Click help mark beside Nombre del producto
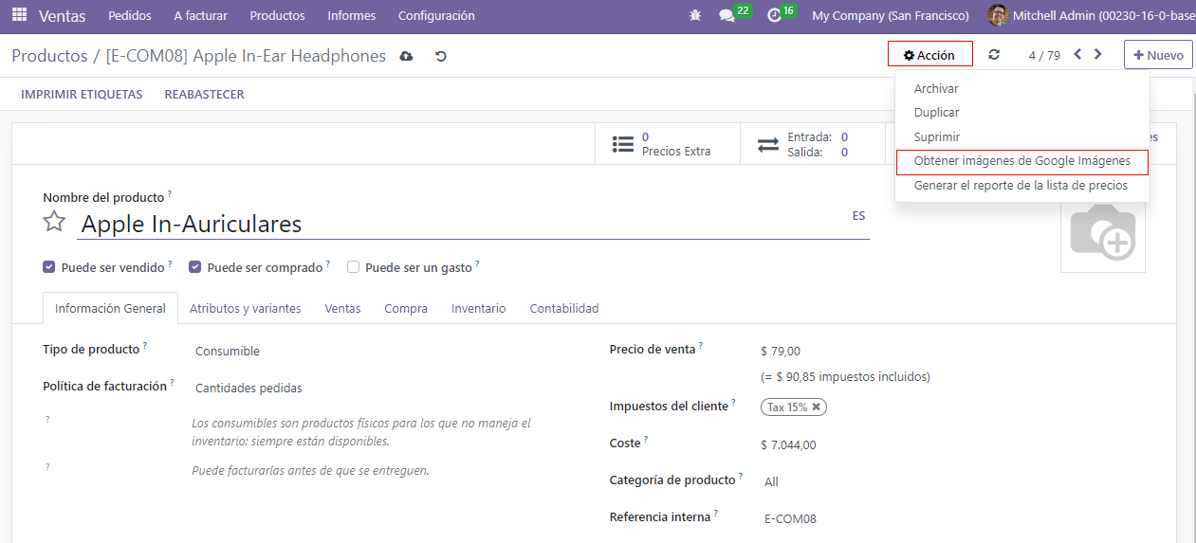 click(170, 194)
